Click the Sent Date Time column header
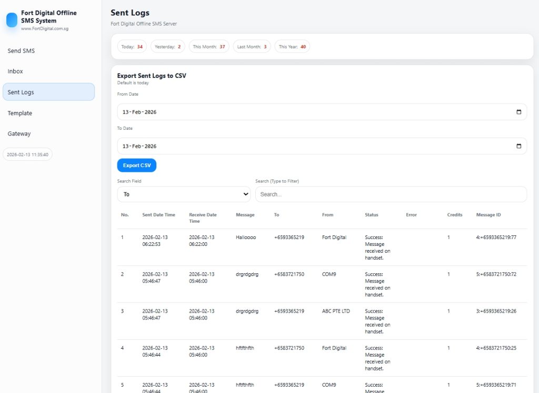This screenshot has height=393, width=539. [x=158, y=215]
